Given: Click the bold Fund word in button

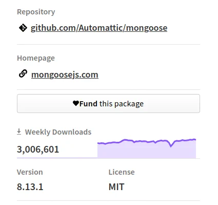Looking at the screenshot, I should coord(88,104).
